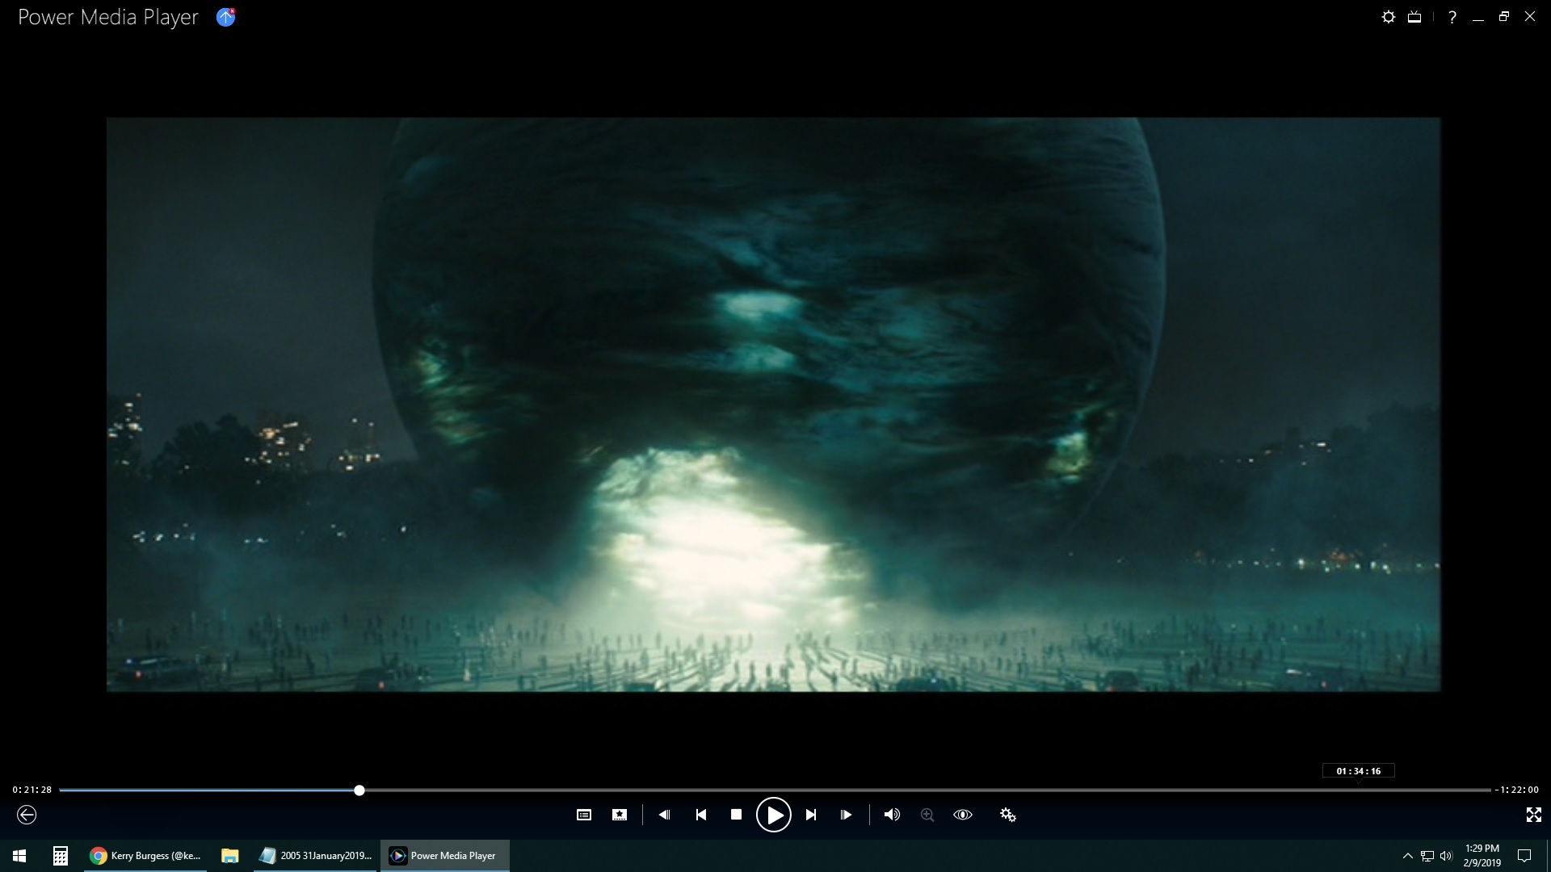Click the playback progress slider handle

tap(359, 790)
